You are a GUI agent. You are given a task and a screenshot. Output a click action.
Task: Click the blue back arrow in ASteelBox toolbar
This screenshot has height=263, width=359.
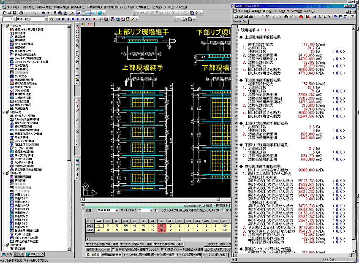click(x=43, y=13)
